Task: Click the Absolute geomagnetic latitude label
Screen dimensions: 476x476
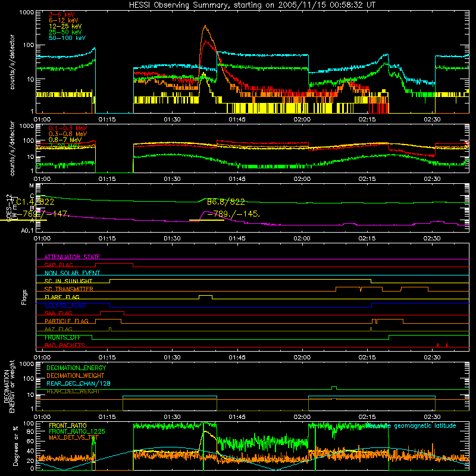Action: tap(411, 425)
